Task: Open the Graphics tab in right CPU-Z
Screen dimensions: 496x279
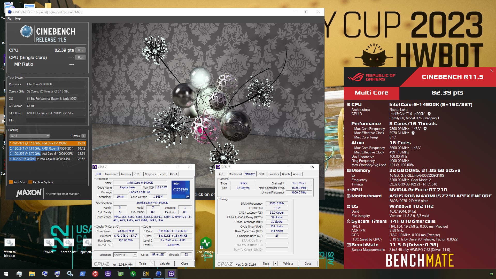Action: pos(274,174)
